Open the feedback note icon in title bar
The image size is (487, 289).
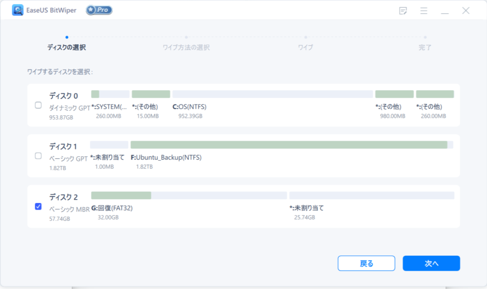click(x=403, y=10)
